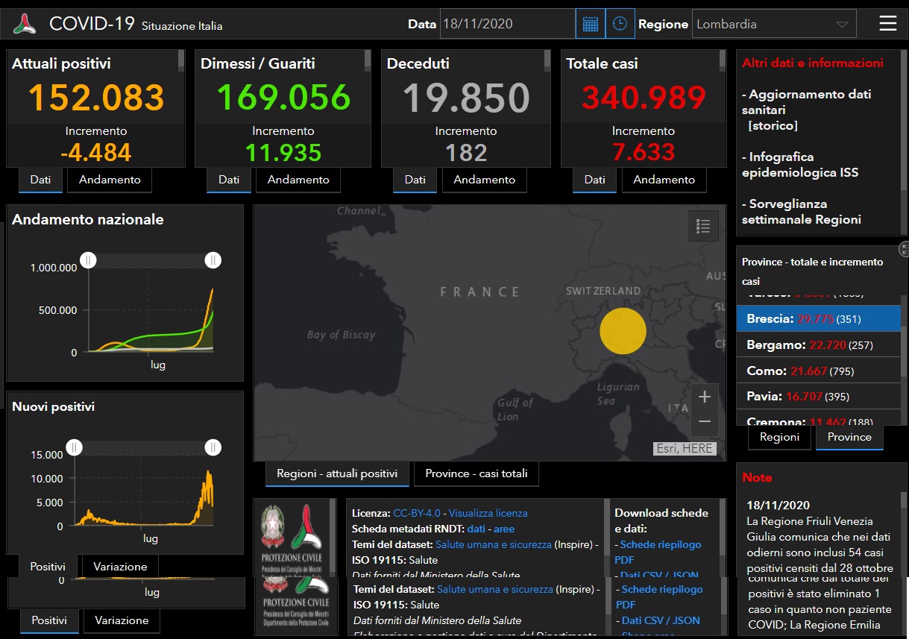This screenshot has width=909, height=639.
Task: Zoom in on the map
Action: coord(704,397)
